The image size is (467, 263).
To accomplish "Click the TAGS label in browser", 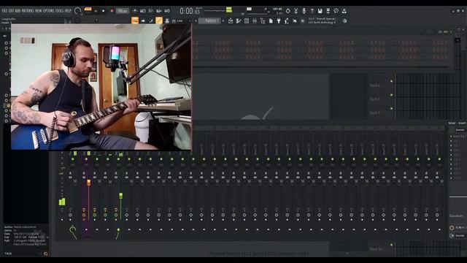I will pos(8,254).
